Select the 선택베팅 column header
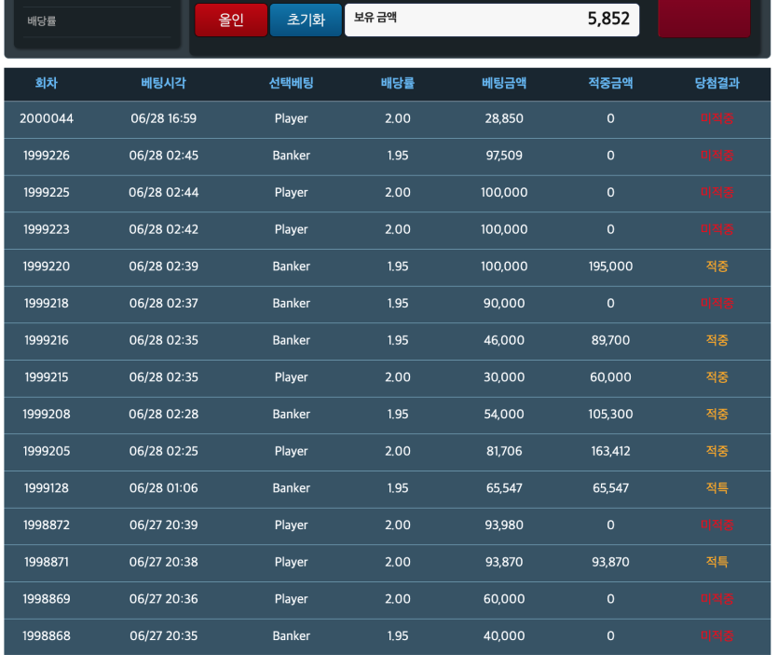The image size is (778, 655). pyautogui.click(x=292, y=83)
